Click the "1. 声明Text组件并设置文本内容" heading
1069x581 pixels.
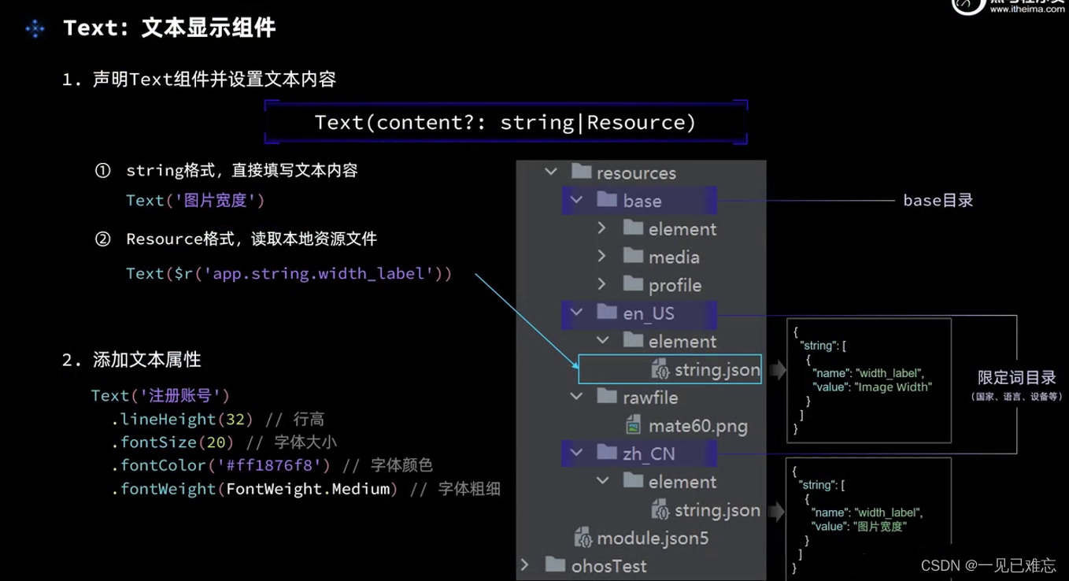point(199,80)
